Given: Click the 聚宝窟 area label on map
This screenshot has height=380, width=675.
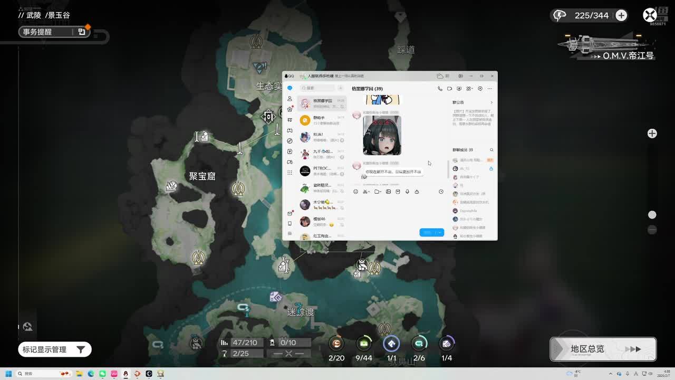Looking at the screenshot, I should tap(202, 176).
